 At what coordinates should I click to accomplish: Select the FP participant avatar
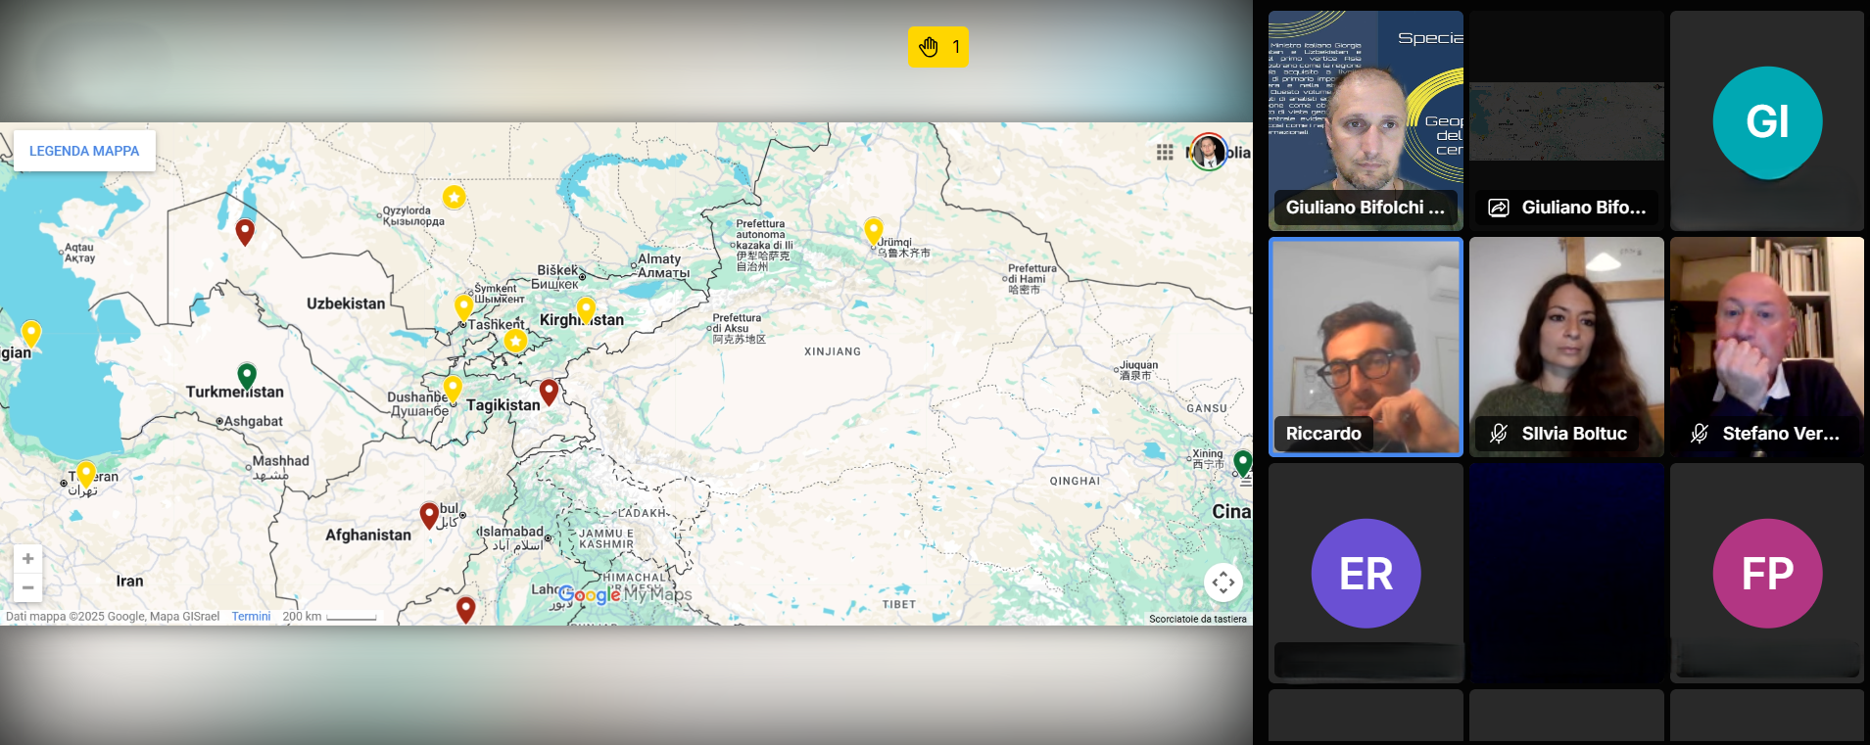[1767, 574]
